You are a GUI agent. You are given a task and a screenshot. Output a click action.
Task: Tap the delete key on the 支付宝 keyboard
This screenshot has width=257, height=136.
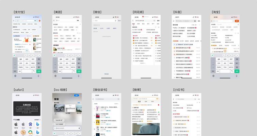tap(39, 59)
